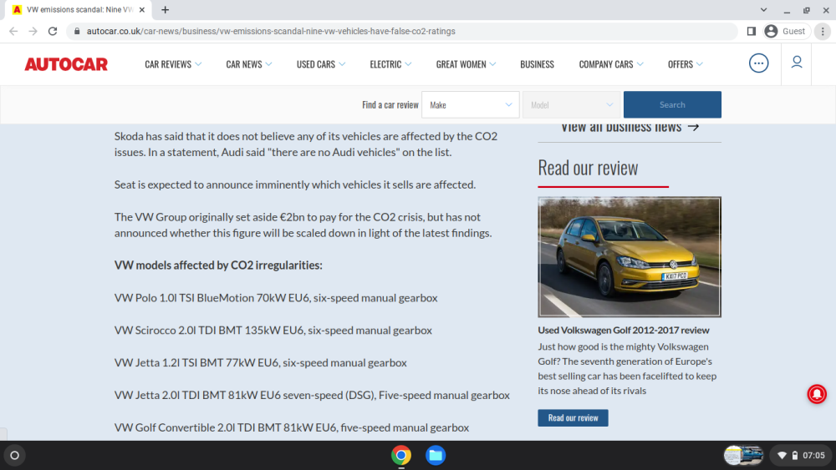Open Used Volkswagen Golf 2012-2017 review title

(x=624, y=330)
